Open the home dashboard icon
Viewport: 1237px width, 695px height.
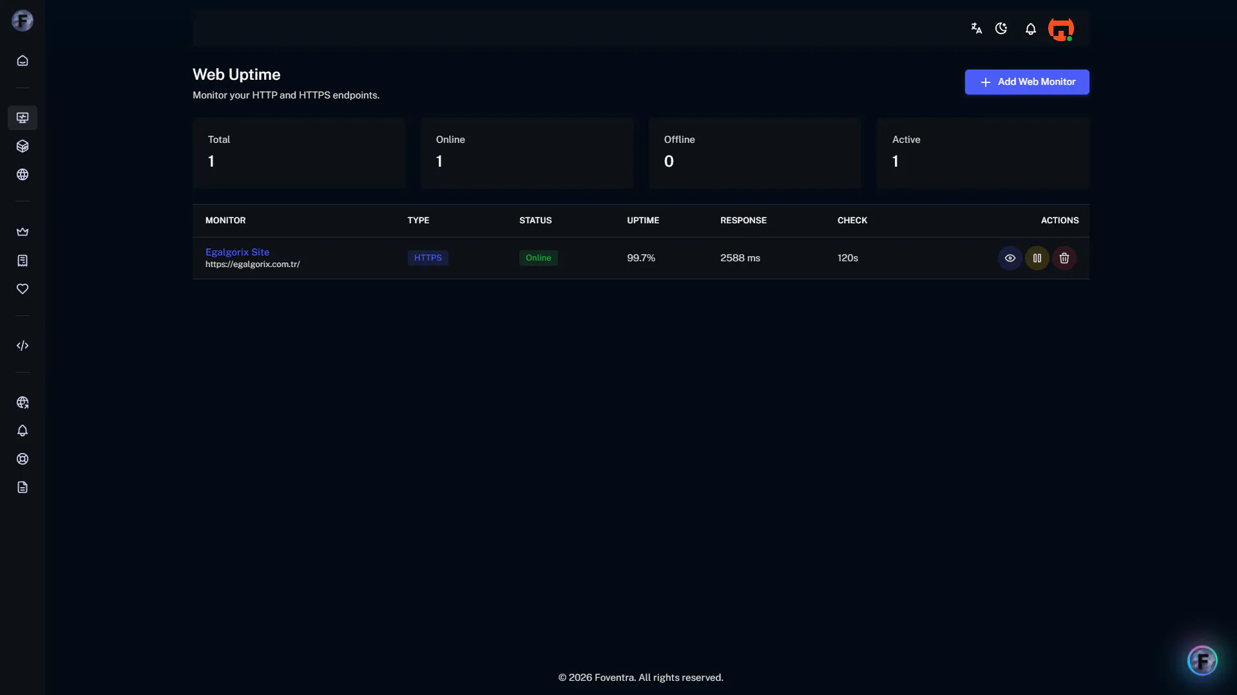[x=23, y=60]
